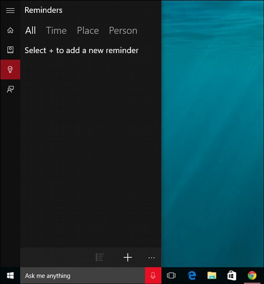264x284 pixels.
Task: Open the more options ellipsis
Action: click(151, 258)
